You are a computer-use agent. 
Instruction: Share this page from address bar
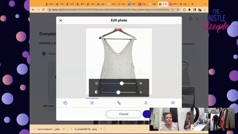(x=173, y=10)
